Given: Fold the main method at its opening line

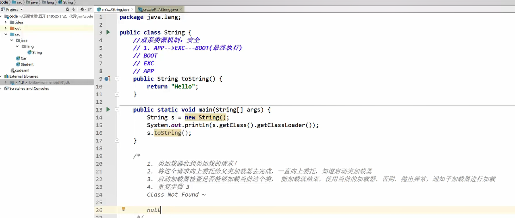Looking at the screenshot, I should 117,110.
